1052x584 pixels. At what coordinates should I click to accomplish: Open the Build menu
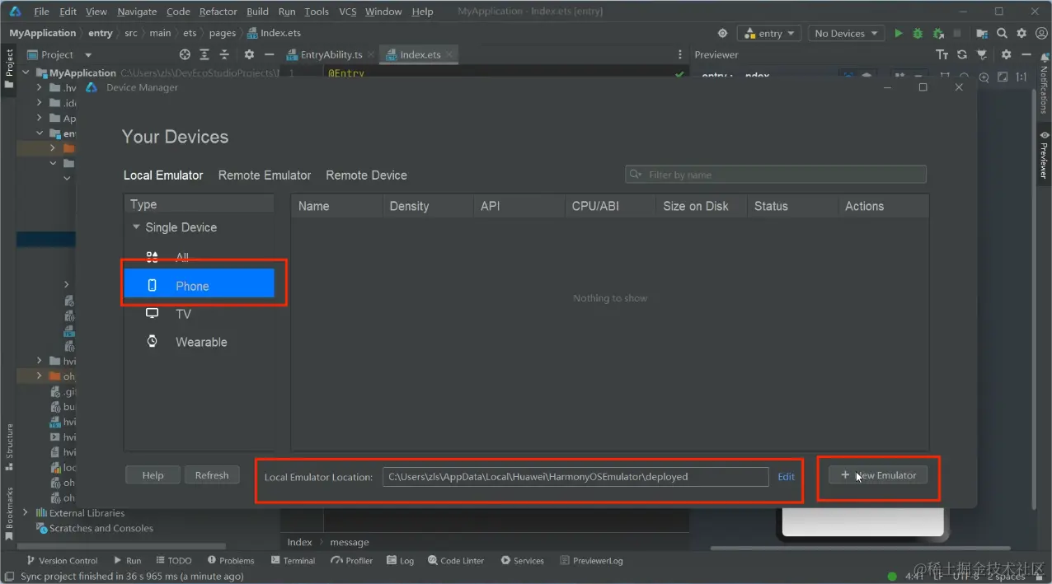click(x=257, y=12)
